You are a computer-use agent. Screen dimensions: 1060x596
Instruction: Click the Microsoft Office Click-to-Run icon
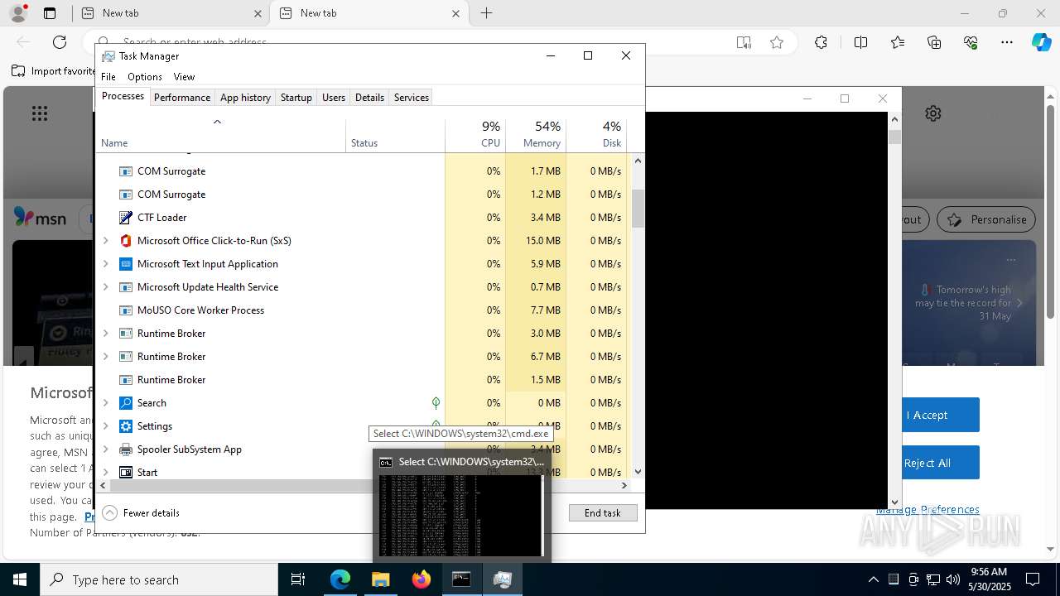tap(126, 241)
